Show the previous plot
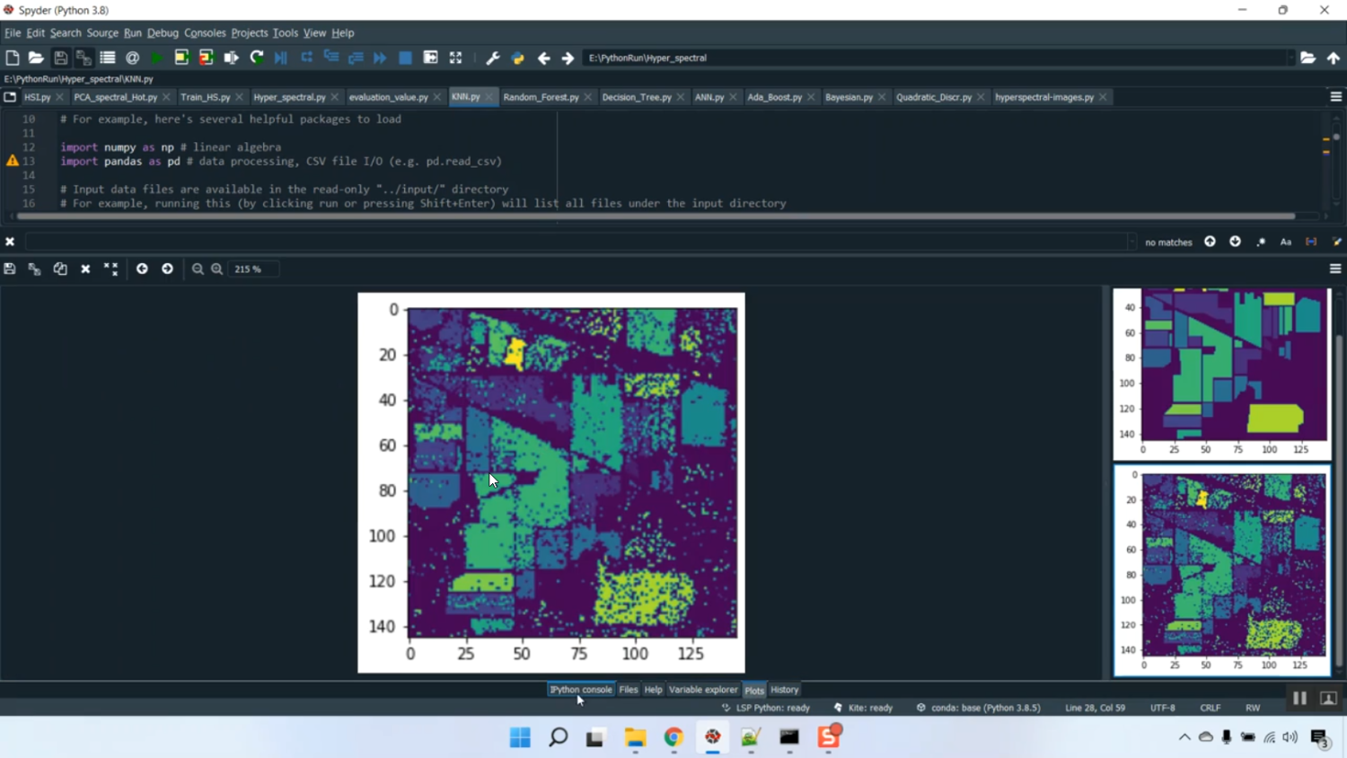The width and height of the screenshot is (1347, 758). pyautogui.click(x=142, y=269)
